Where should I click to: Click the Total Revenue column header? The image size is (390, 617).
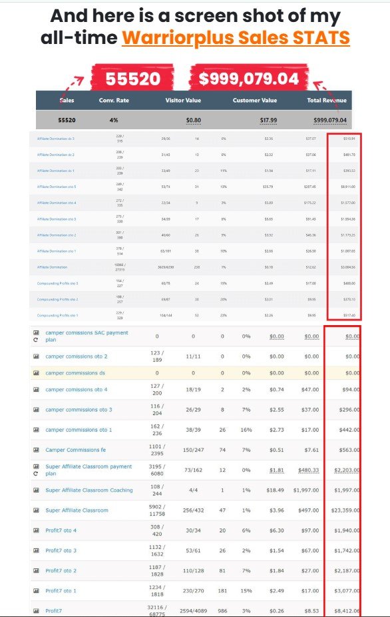click(327, 101)
